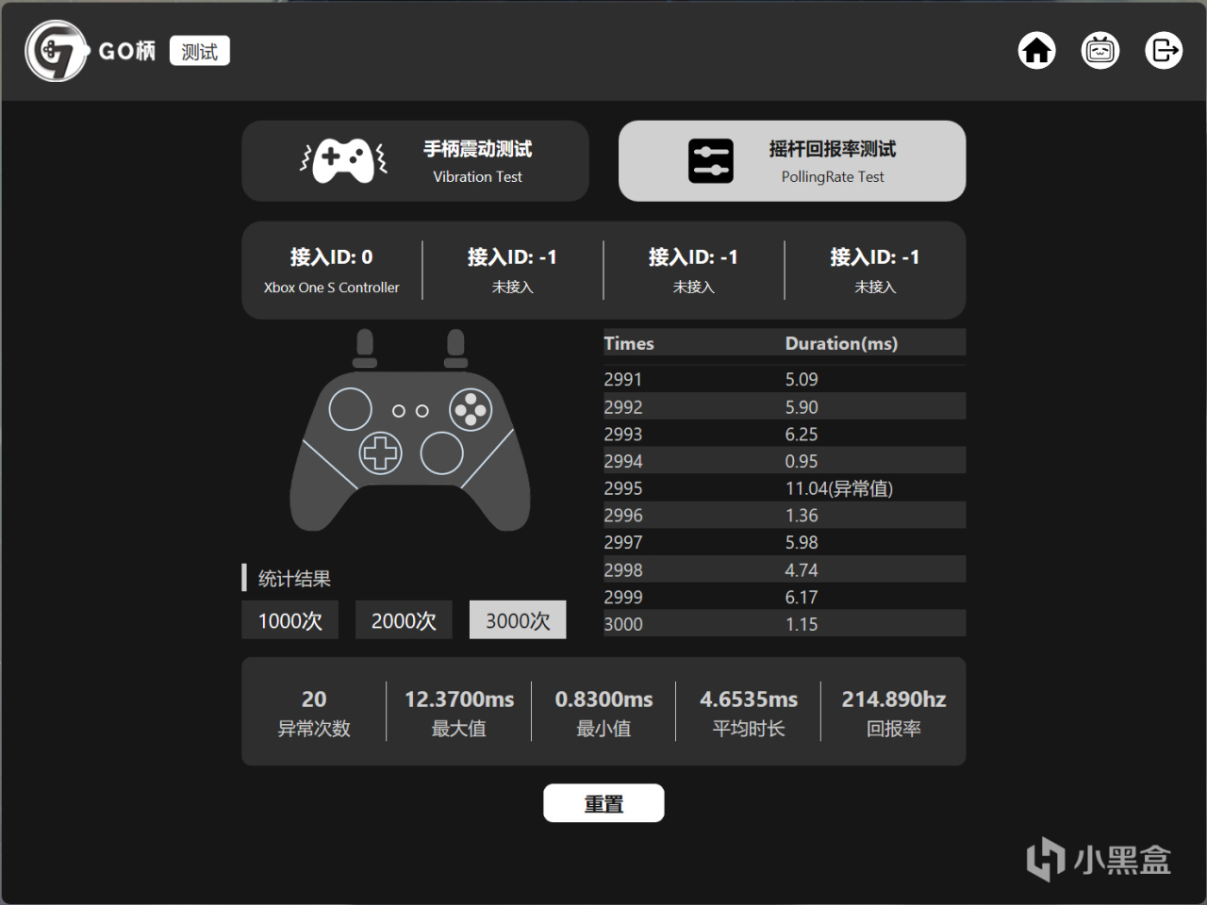The image size is (1207, 905).
Task: Select row 3000 in the results table
Action: [x=785, y=624]
